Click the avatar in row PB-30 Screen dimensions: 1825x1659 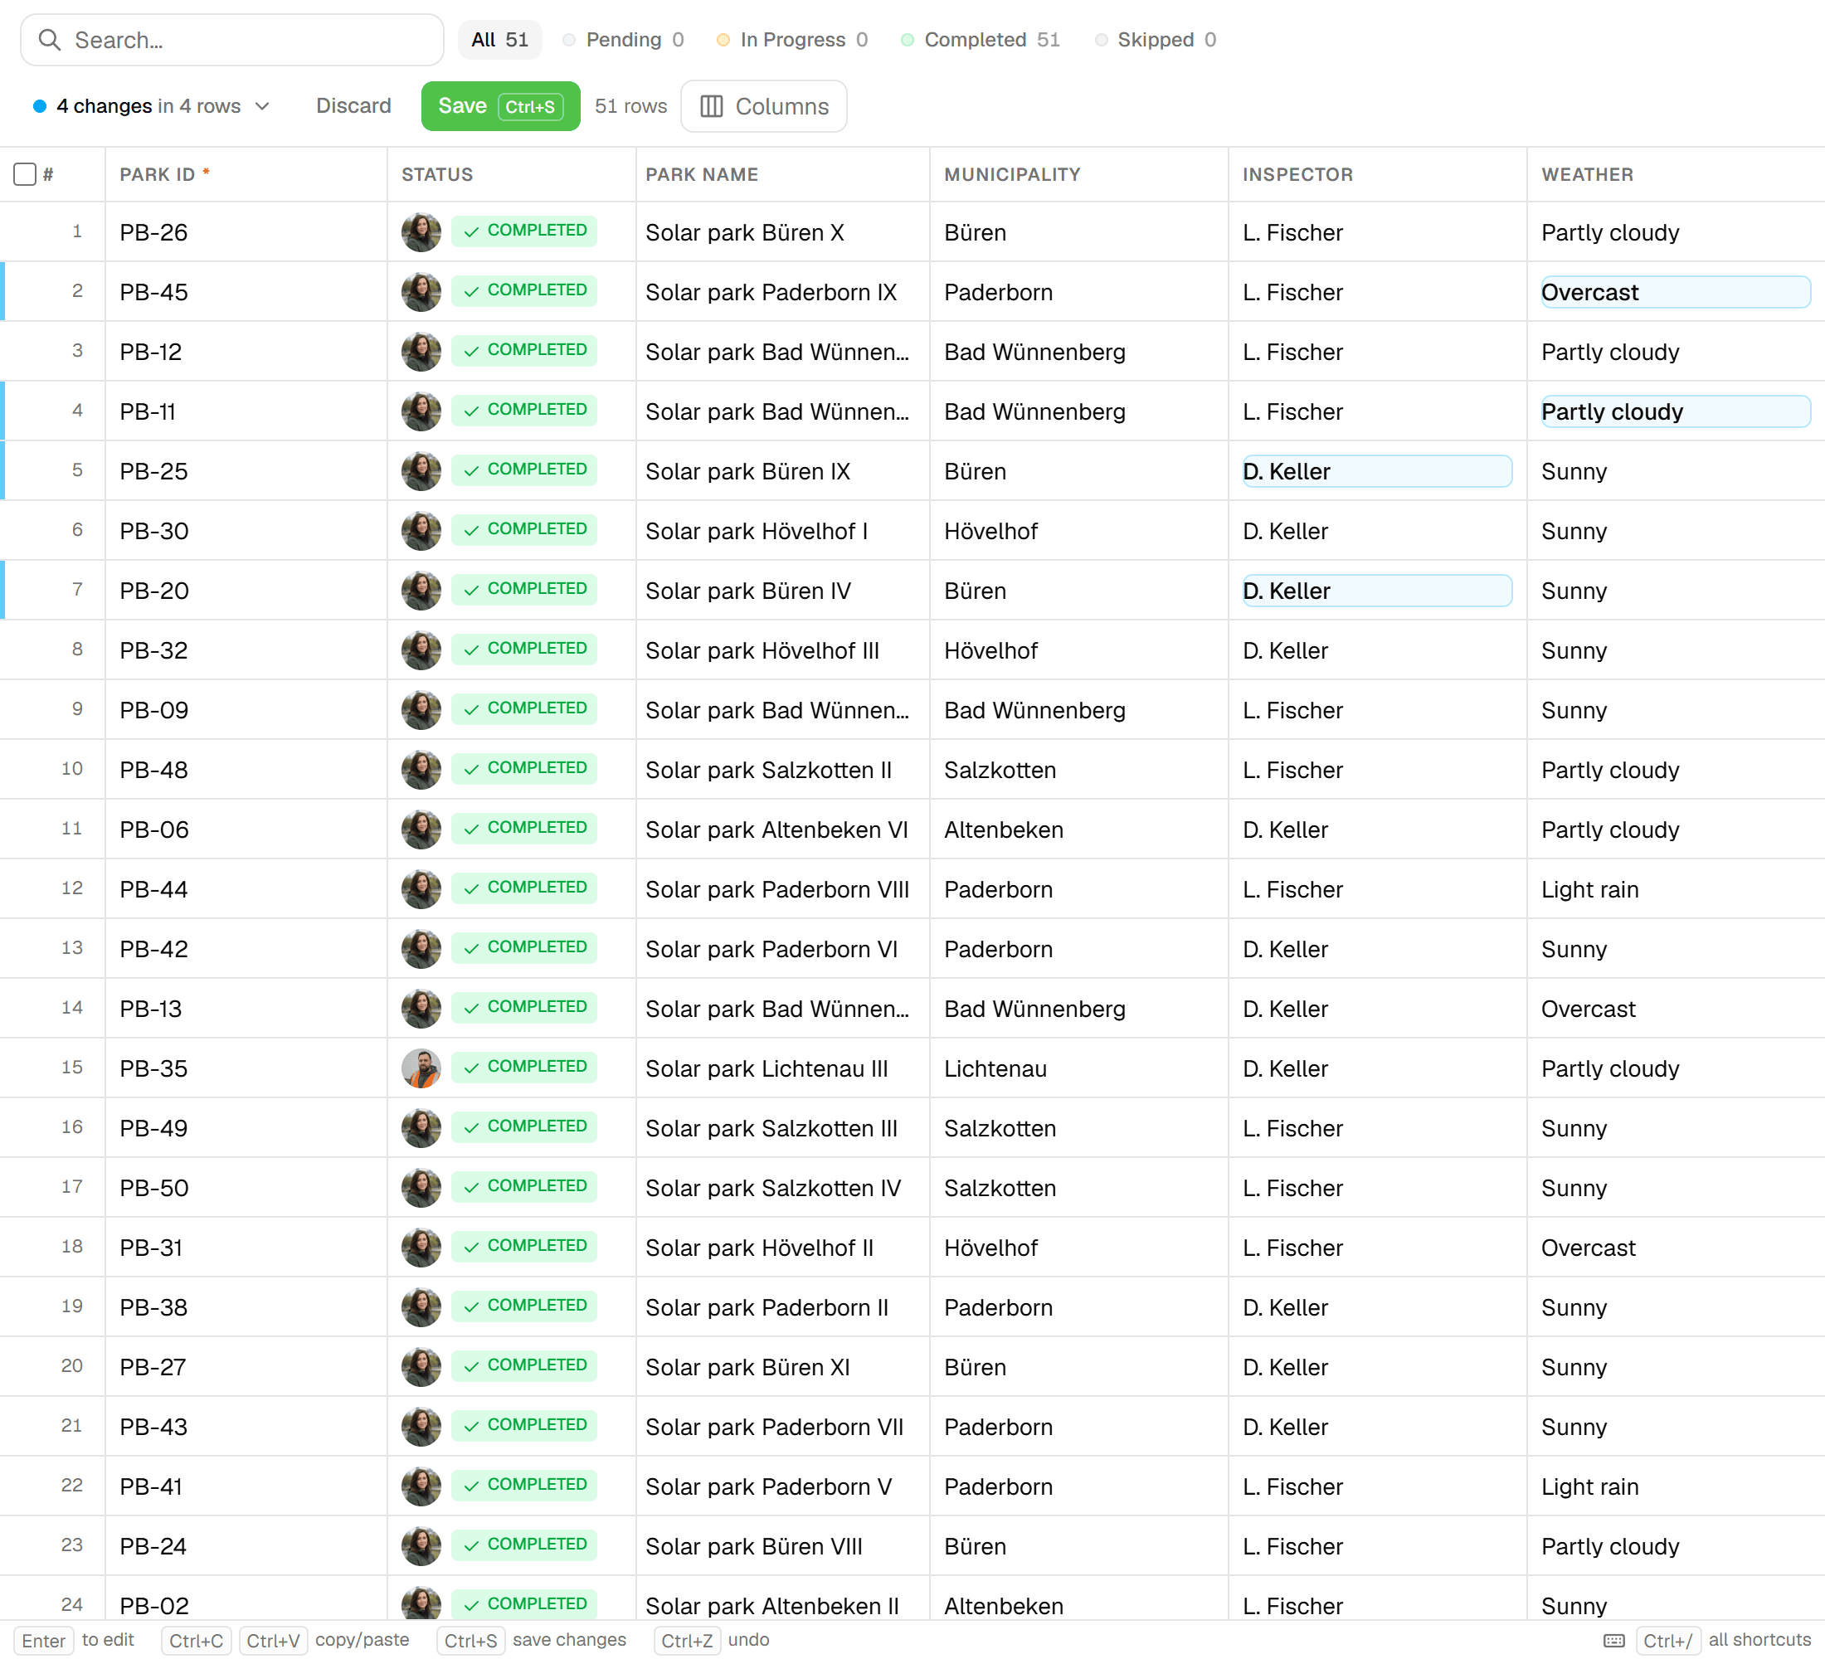(x=421, y=530)
